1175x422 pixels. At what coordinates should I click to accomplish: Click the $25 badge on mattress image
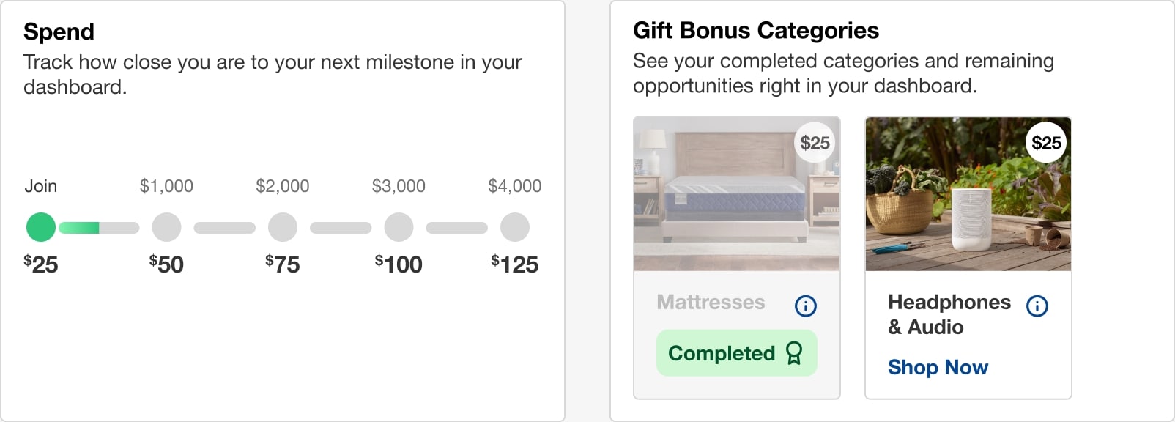pyautogui.click(x=815, y=143)
